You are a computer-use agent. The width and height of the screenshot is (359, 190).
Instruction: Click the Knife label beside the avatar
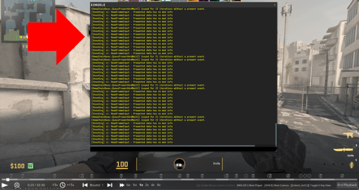point(216,163)
